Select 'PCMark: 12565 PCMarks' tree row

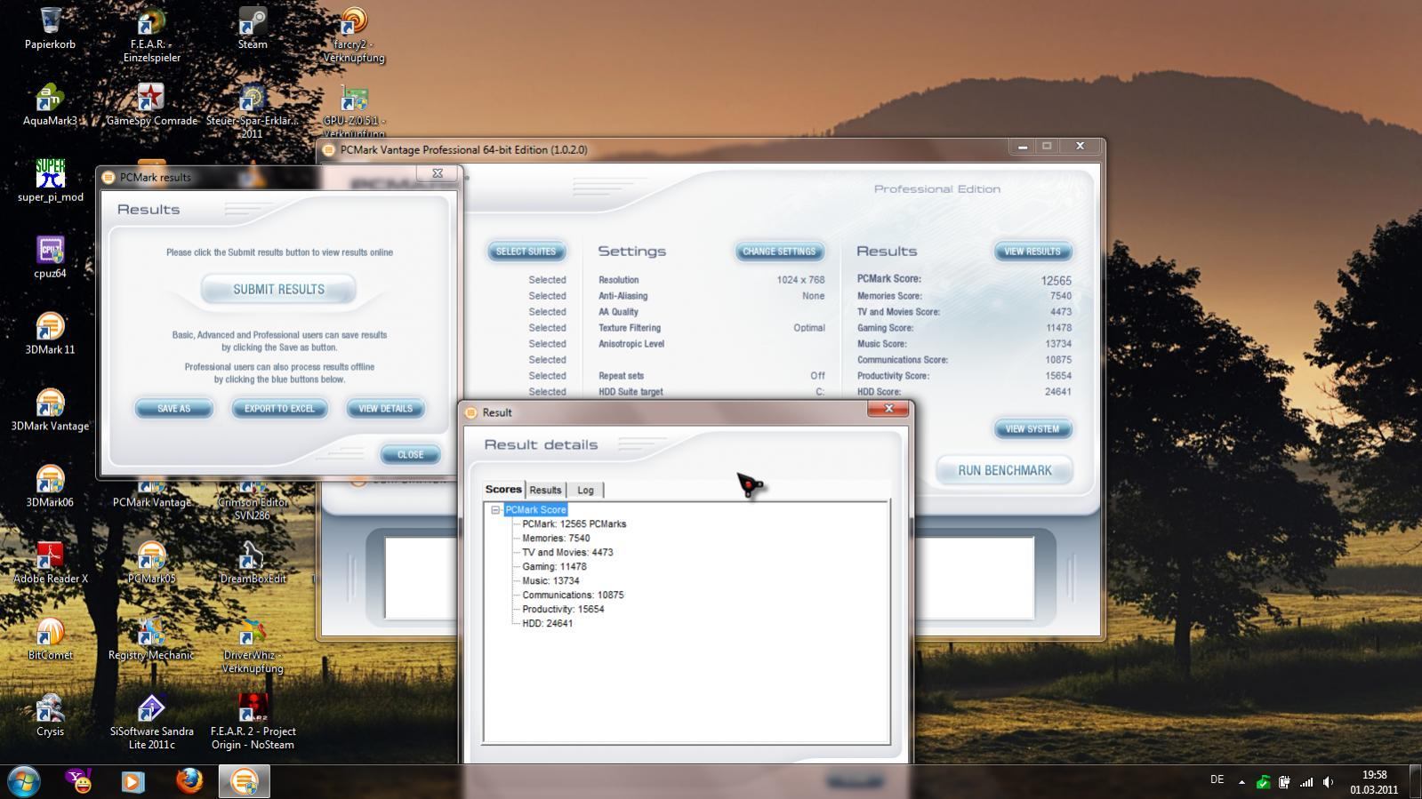574,524
